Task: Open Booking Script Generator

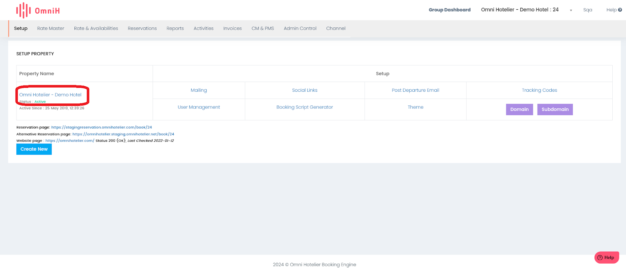Action: [x=305, y=107]
